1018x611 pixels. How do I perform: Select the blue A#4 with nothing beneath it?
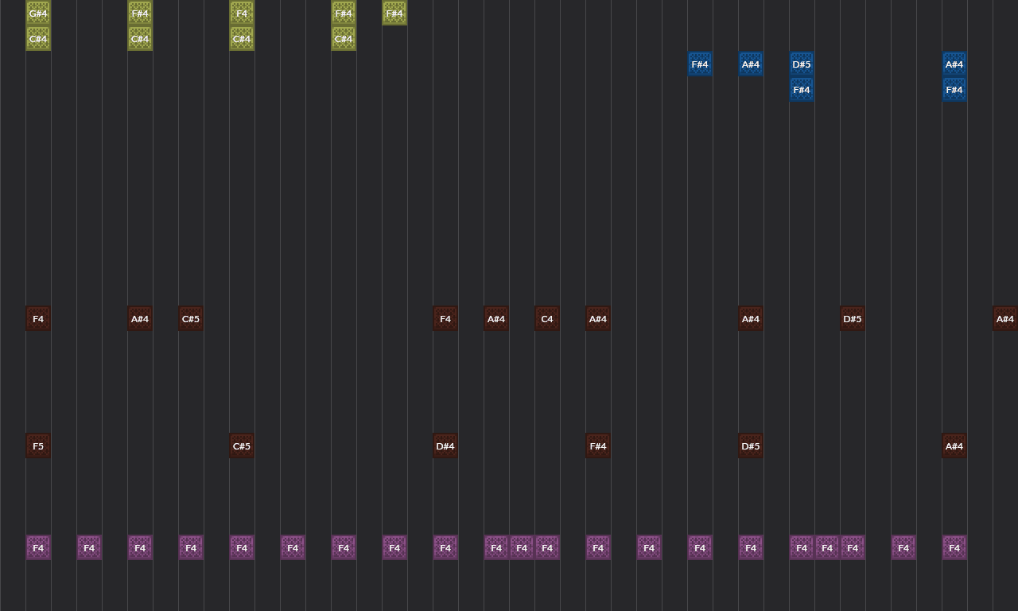click(751, 64)
